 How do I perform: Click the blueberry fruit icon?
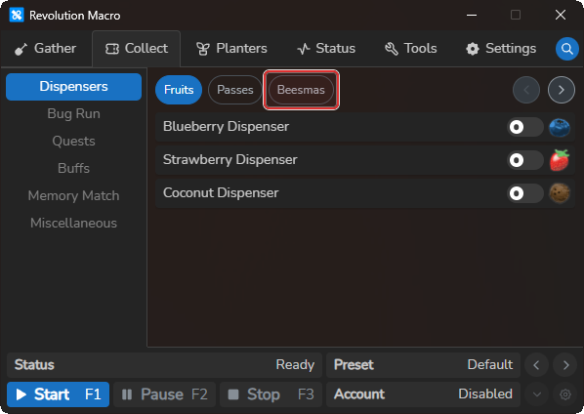point(560,127)
